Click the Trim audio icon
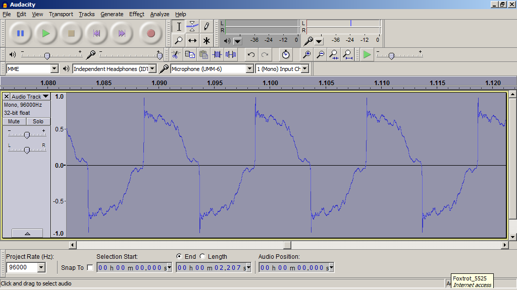 (x=217, y=54)
